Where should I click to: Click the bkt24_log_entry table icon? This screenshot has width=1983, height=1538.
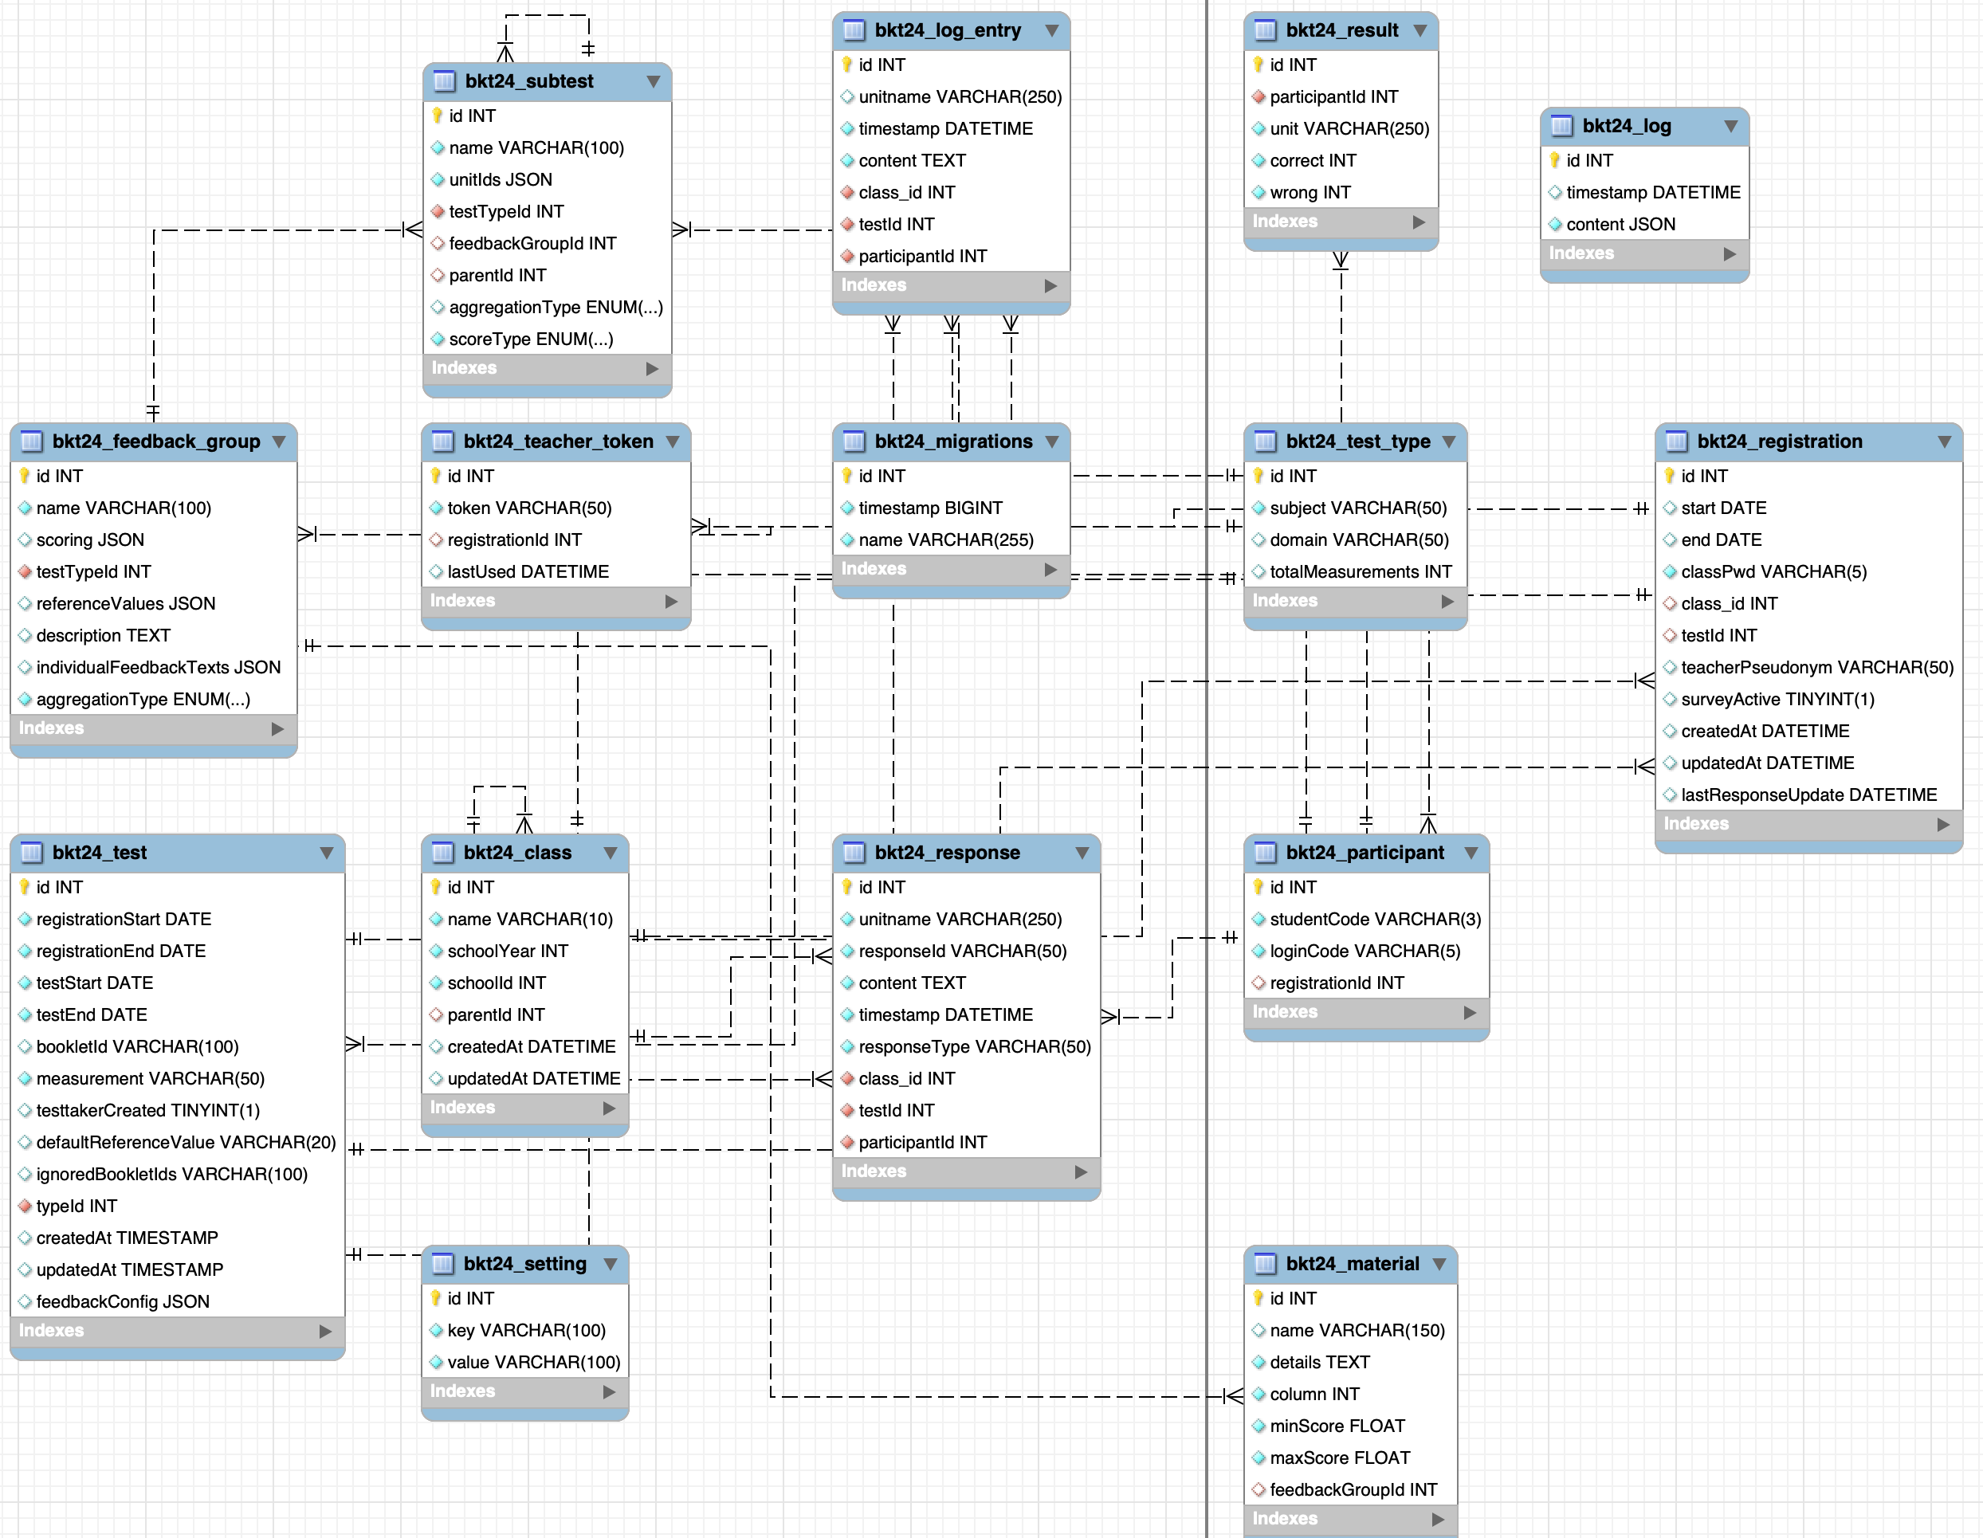point(854,31)
